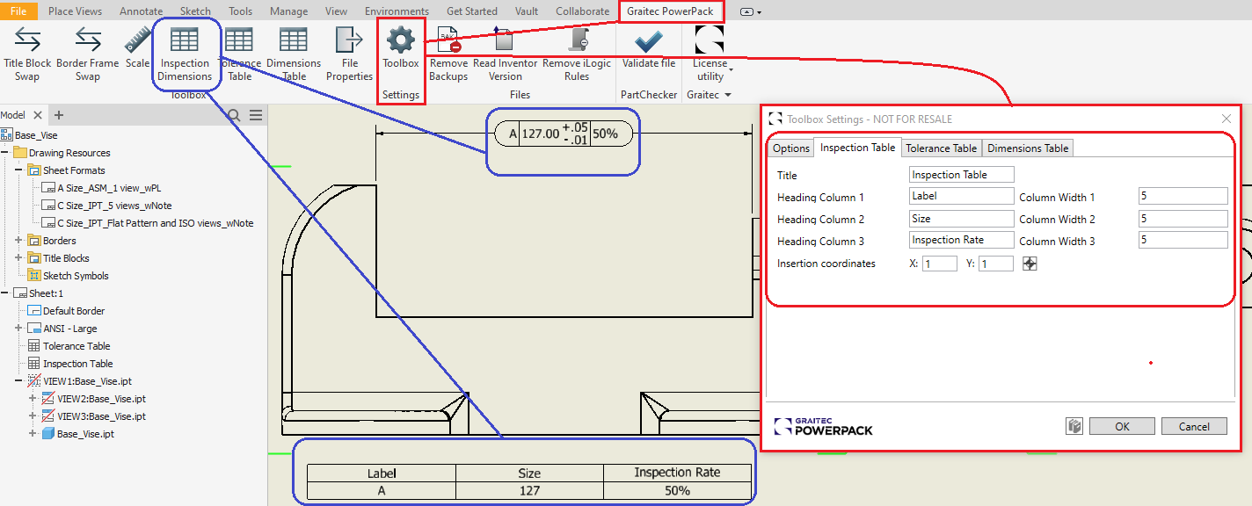Open the Scale tool
Viewport: 1252px width, 506px height.
[137, 47]
